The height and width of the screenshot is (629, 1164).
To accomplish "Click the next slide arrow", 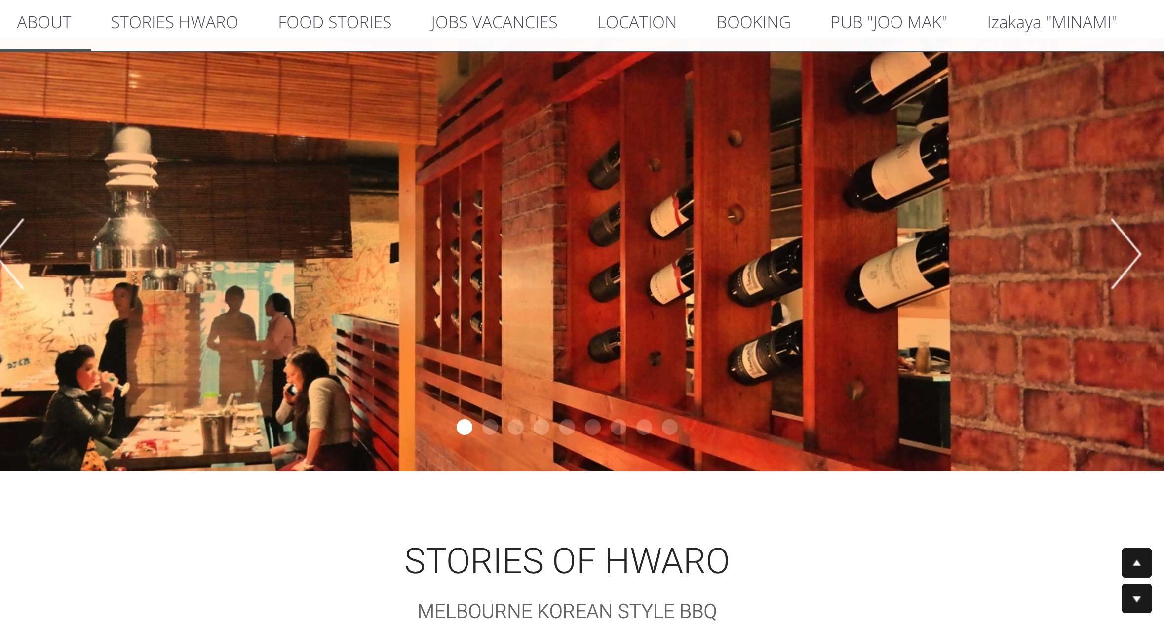I will click(1126, 254).
